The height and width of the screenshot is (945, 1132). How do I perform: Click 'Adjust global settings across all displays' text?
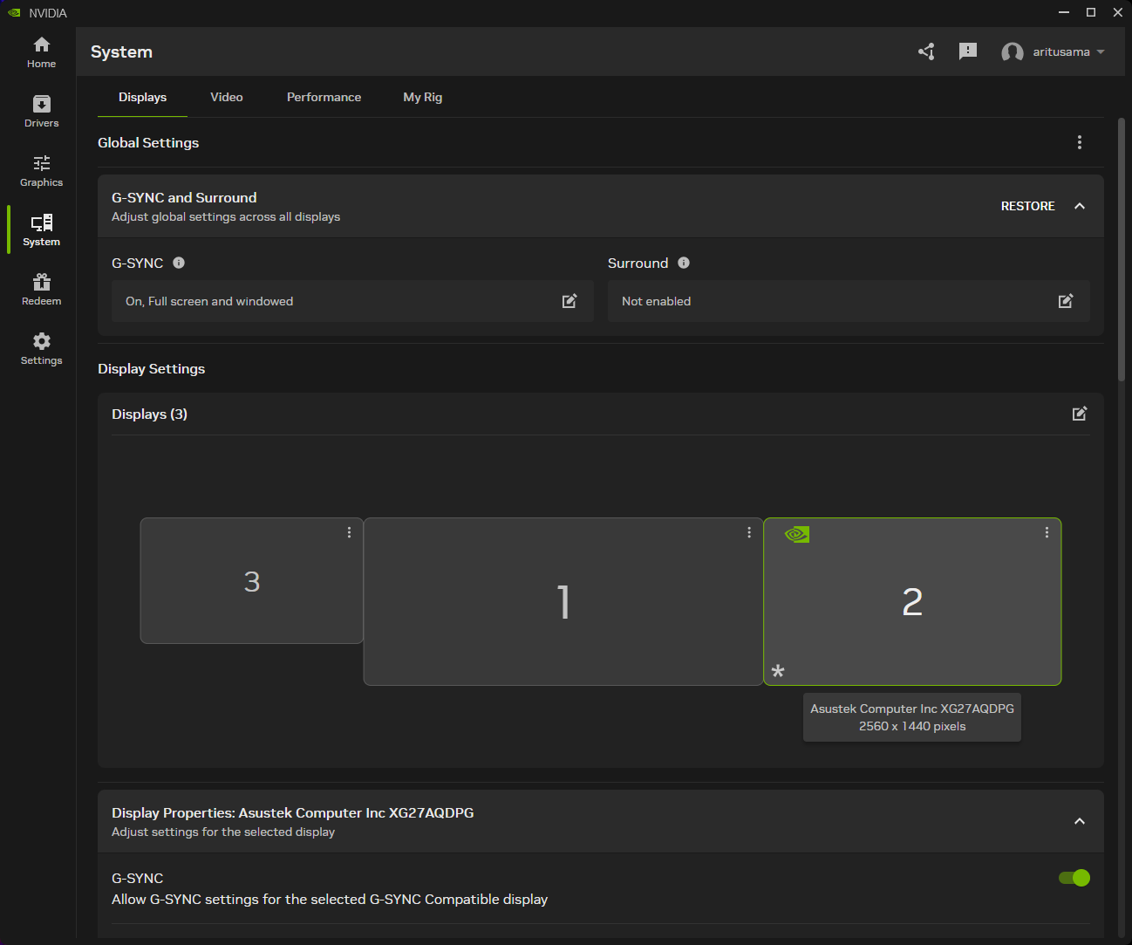pyautogui.click(x=226, y=217)
